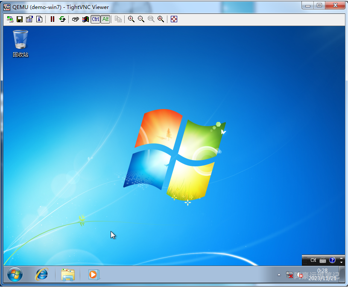Send Ctrl+Esc using the Windows flag icon

(x=85, y=19)
